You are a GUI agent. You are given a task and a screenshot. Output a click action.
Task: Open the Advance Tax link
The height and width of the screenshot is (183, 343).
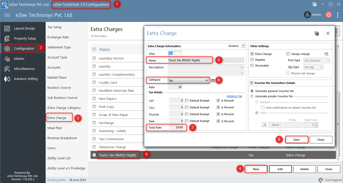234,96
